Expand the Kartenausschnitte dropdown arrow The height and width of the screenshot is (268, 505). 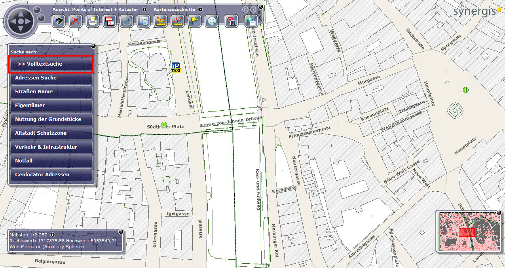[200, 9]
